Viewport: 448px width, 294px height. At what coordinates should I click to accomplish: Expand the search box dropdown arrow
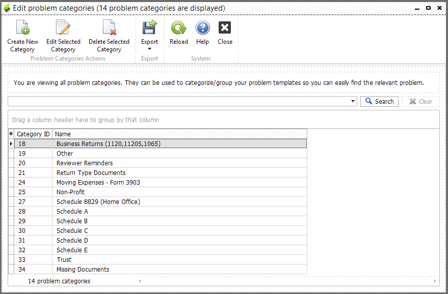(x=353, y=101)
